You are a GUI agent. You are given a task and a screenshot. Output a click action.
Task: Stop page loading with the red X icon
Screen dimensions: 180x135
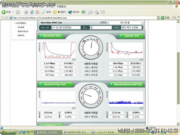(26, 12)
